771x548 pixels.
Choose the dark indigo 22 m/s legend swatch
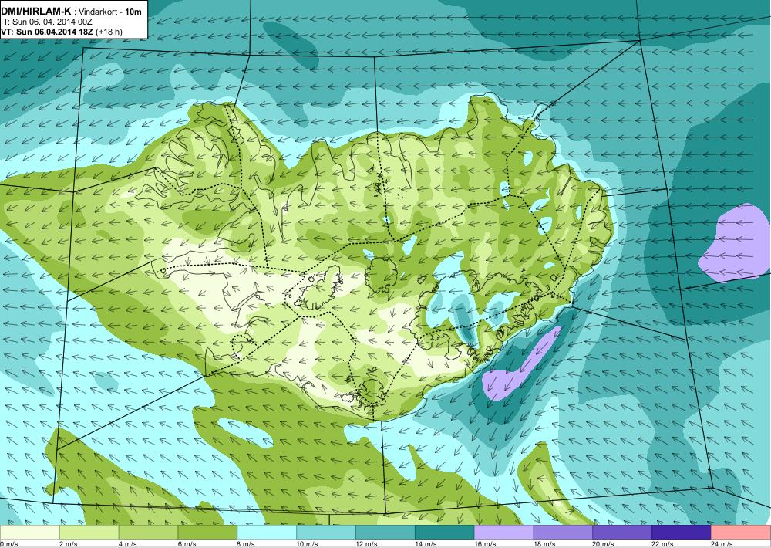pyautogui.click(x=682, y=533)
